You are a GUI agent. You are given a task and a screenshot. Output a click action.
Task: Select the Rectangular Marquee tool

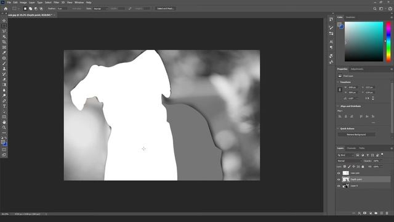(x=4, y=26)
